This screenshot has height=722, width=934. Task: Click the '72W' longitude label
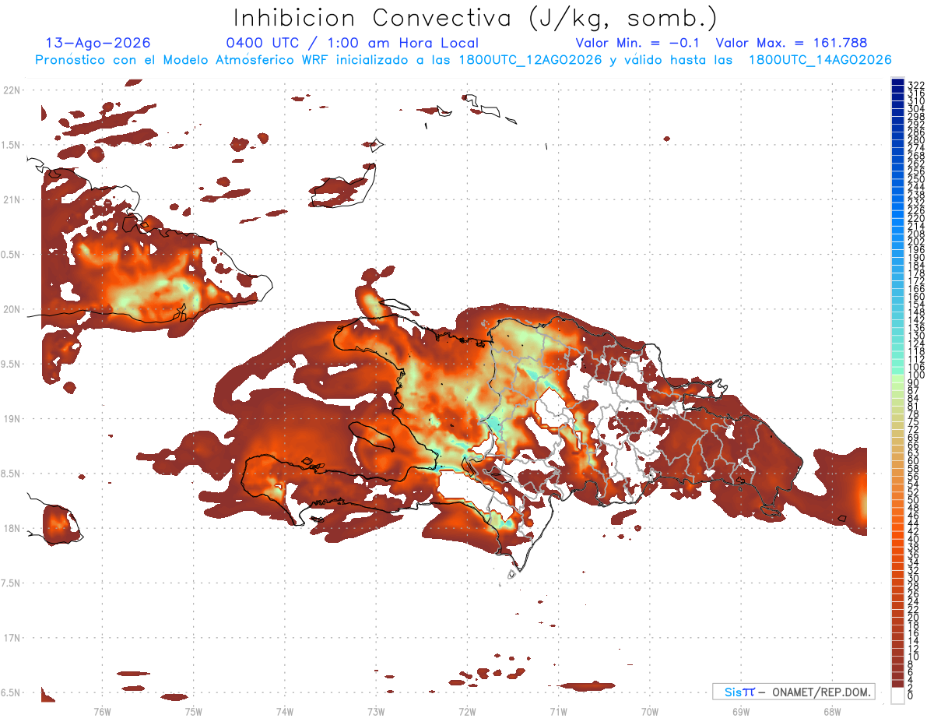[467, 712]
